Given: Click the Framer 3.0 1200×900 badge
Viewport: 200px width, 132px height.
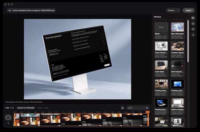Looking at the screenshot, I should pos(26,108).
